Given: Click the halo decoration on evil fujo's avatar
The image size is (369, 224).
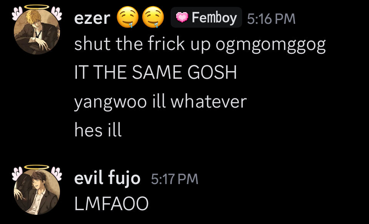Looking at the screenshot, I should click(x=37, y=167).
